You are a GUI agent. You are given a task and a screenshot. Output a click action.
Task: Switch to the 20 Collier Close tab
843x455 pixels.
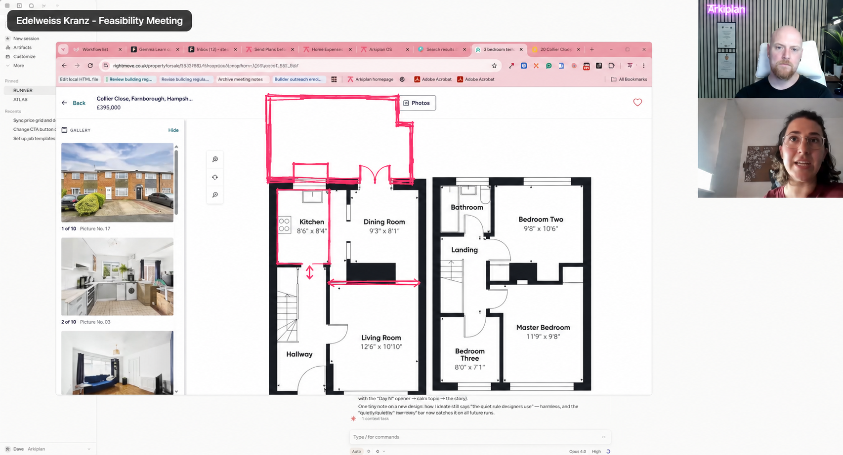click(x=556, y=49)
